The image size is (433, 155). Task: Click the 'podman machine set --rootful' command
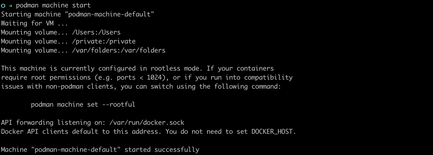click(83, 105)
